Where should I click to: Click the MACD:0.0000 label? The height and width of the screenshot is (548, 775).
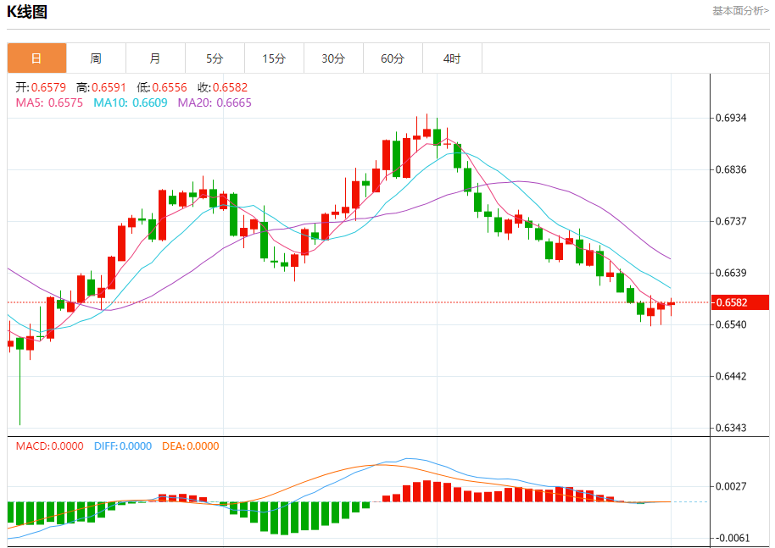49,446
